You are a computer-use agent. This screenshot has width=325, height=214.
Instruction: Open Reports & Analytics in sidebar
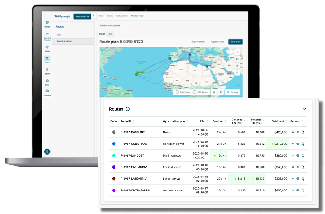click(x=47, y=36)
